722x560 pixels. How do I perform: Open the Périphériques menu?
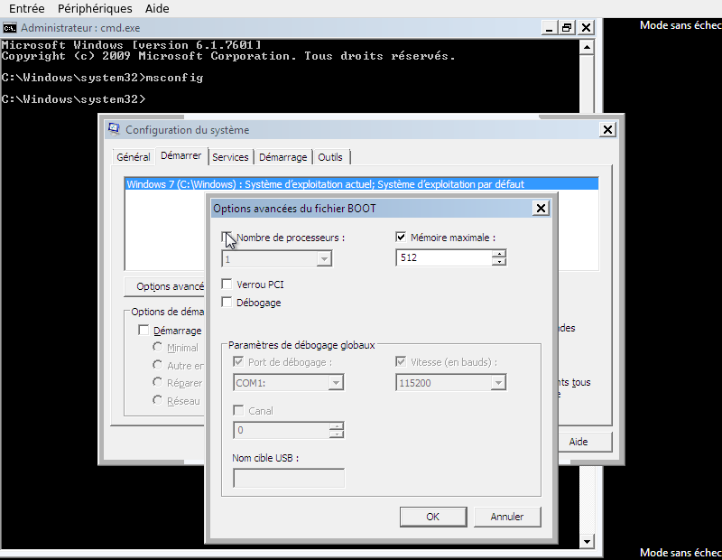[97, 8]
